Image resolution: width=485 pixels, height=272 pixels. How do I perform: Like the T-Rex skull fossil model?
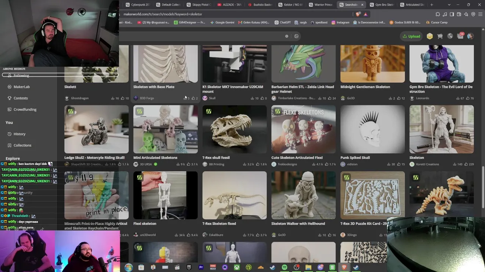pos(261,164)
